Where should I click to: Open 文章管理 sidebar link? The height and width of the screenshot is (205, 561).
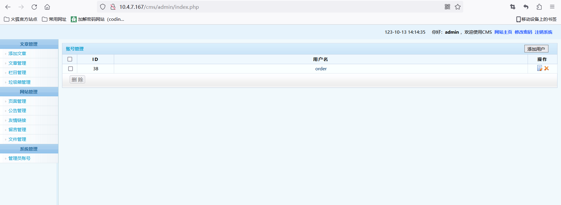coord(17,63)
